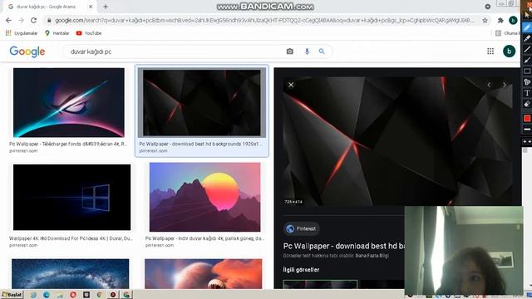This screenshot has width=532, height=299.
Task: Go back with the browser back arrow
Action: point(9,20)
